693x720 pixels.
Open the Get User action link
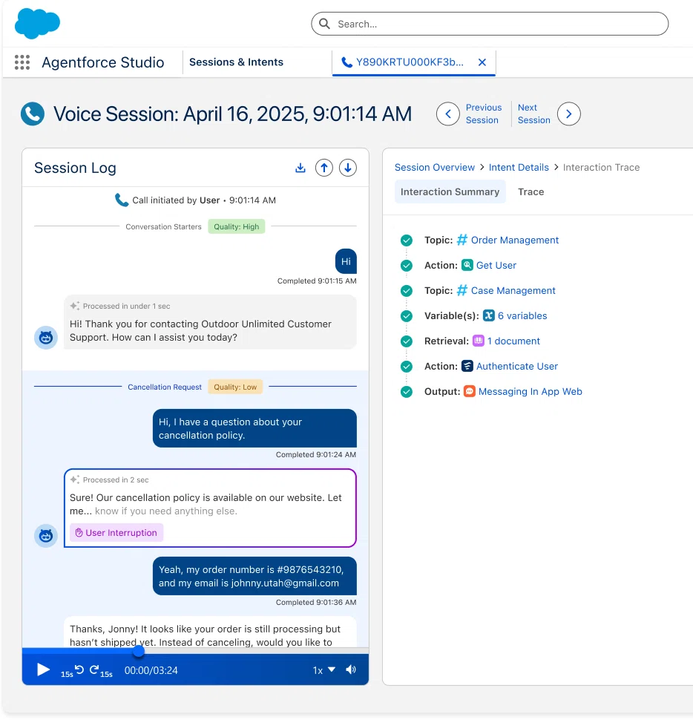tap(496, 266)
